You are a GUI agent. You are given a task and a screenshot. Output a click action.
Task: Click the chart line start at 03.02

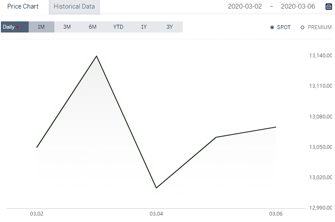pyautogui.click(x=37, y=147)
